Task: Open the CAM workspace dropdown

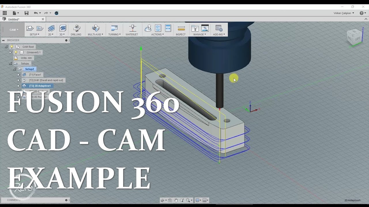Action: (14, 30)
